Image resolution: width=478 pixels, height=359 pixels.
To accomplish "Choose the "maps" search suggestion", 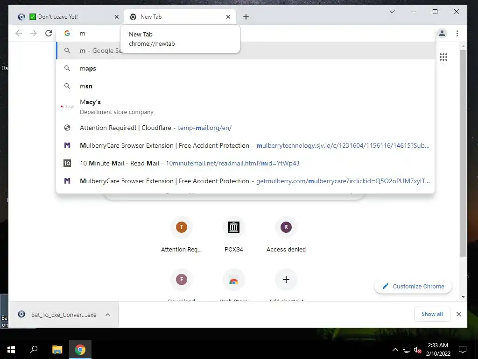I will pos(246,68).
